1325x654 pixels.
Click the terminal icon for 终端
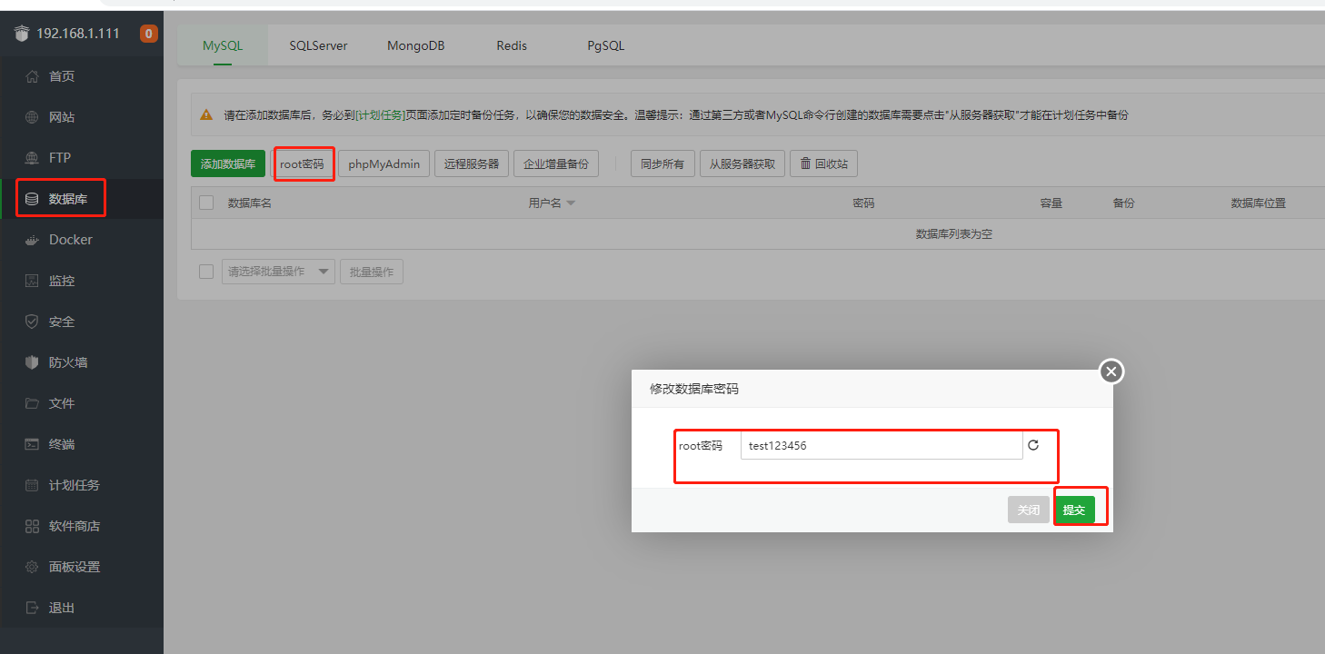pyautogui.click(x=33, y=444)
